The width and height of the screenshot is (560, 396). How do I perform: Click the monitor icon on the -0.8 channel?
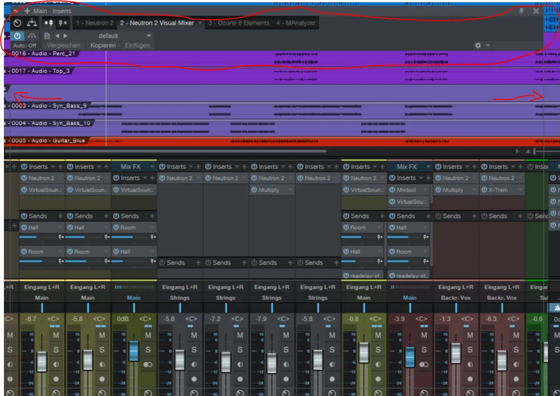(x=378, y=365)
